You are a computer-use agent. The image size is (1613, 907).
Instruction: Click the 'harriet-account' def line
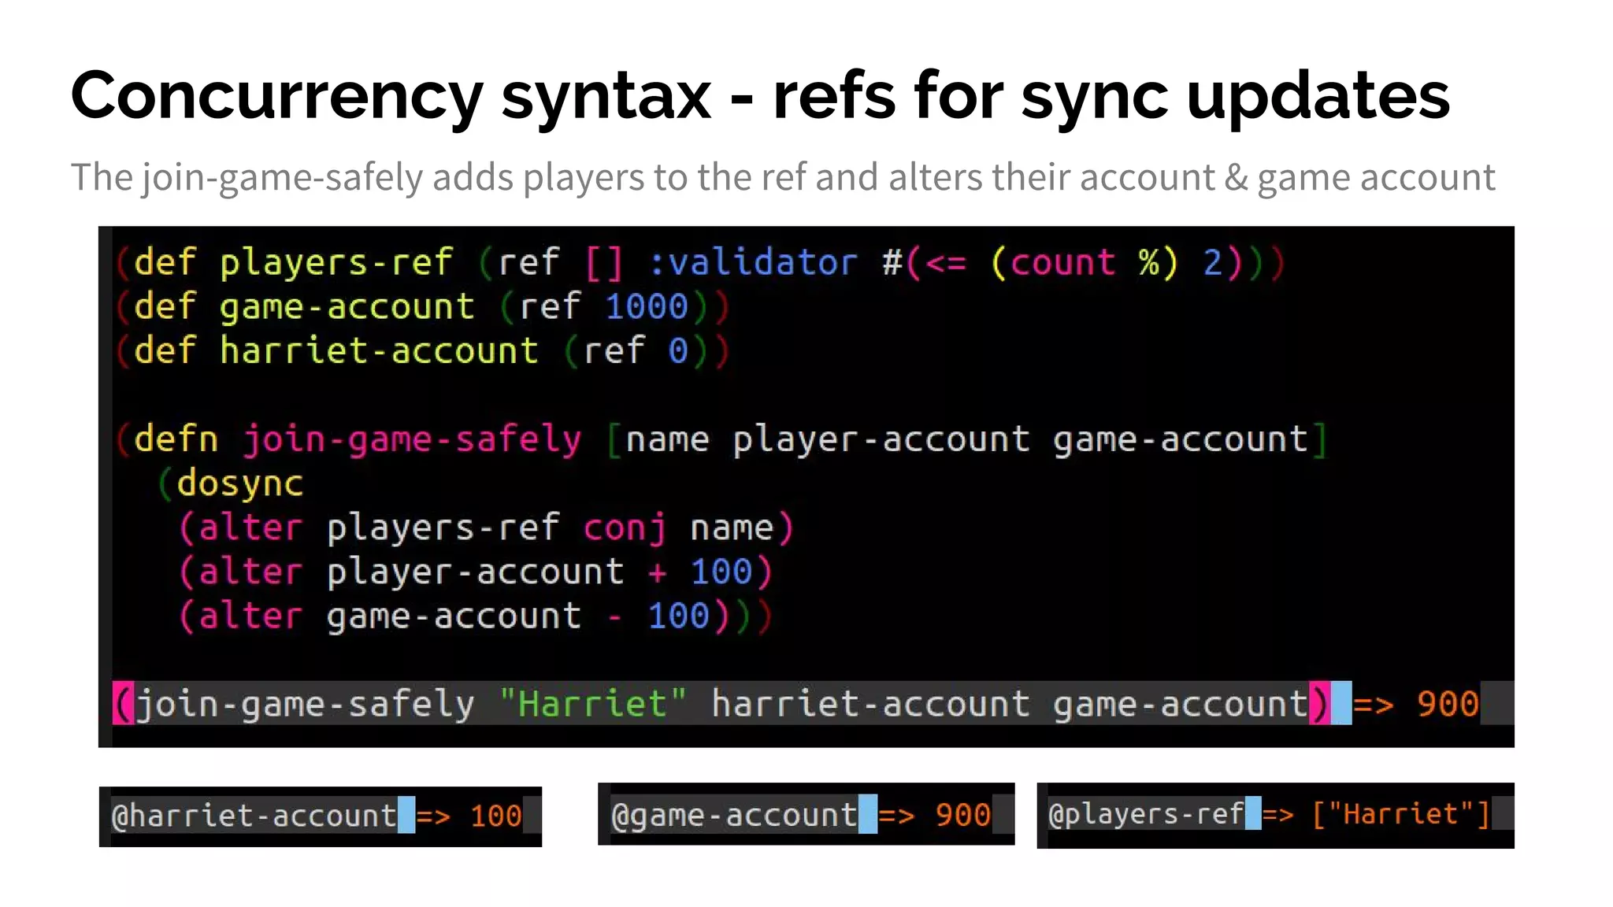click(378, 350)
